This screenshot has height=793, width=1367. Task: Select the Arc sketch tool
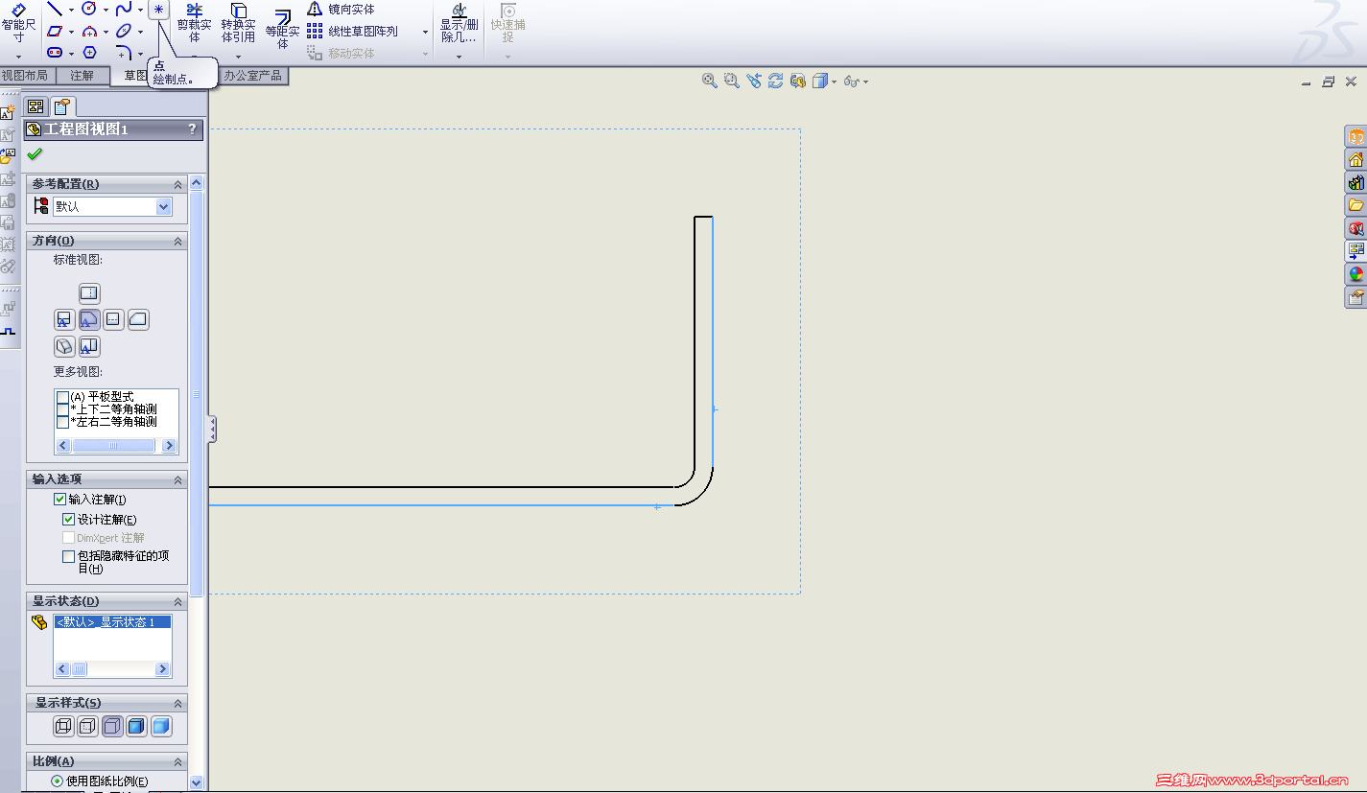89,31
